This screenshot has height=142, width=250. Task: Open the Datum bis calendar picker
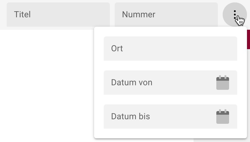tap(222, 117)
